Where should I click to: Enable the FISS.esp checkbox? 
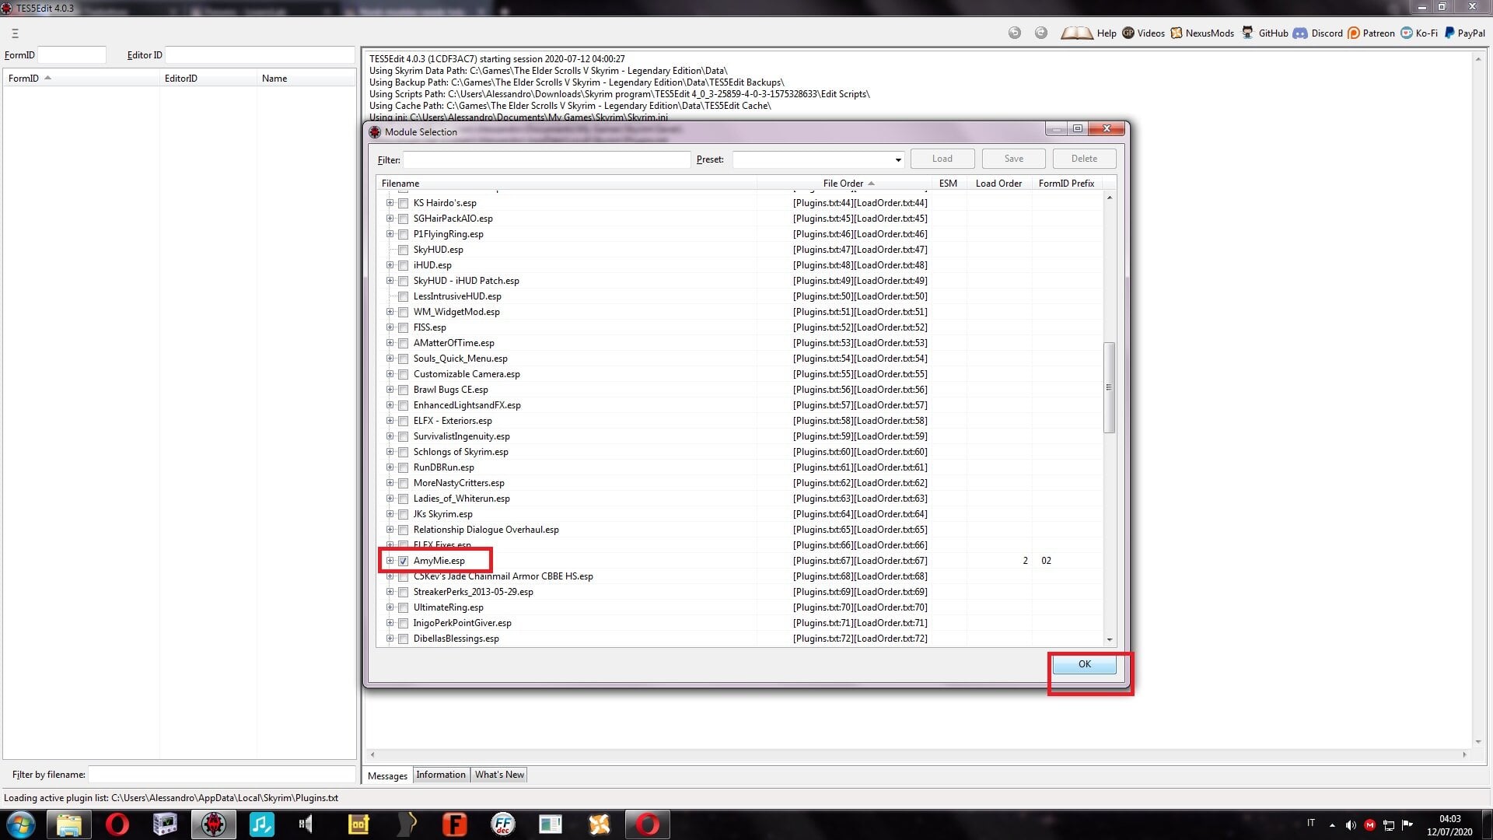coord(403,327)
